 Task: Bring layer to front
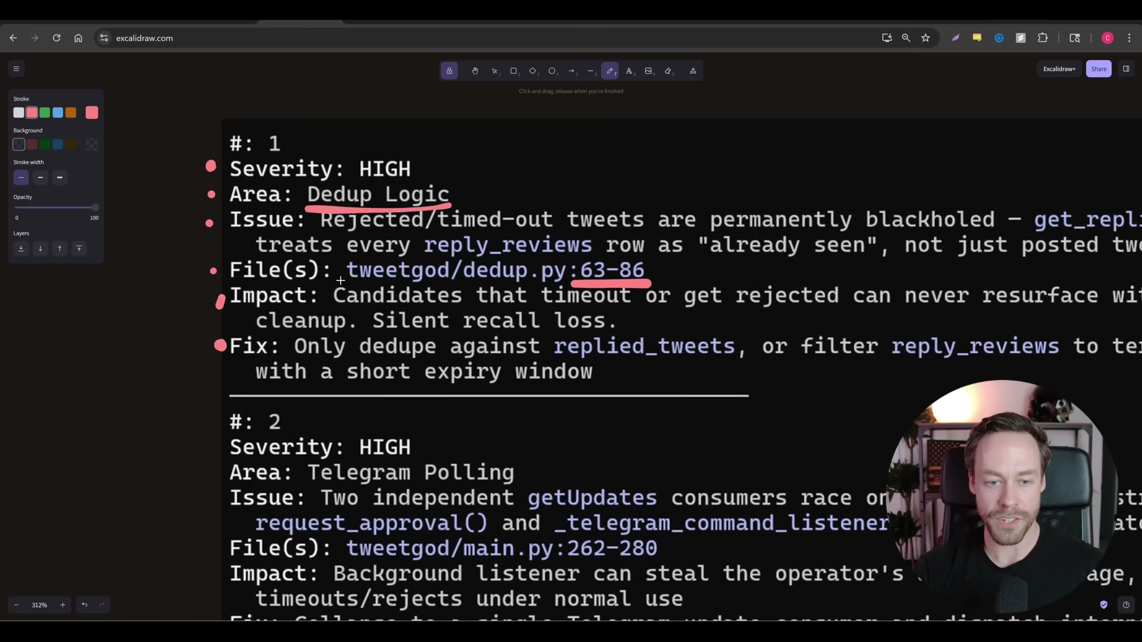(x=79, y=248)
